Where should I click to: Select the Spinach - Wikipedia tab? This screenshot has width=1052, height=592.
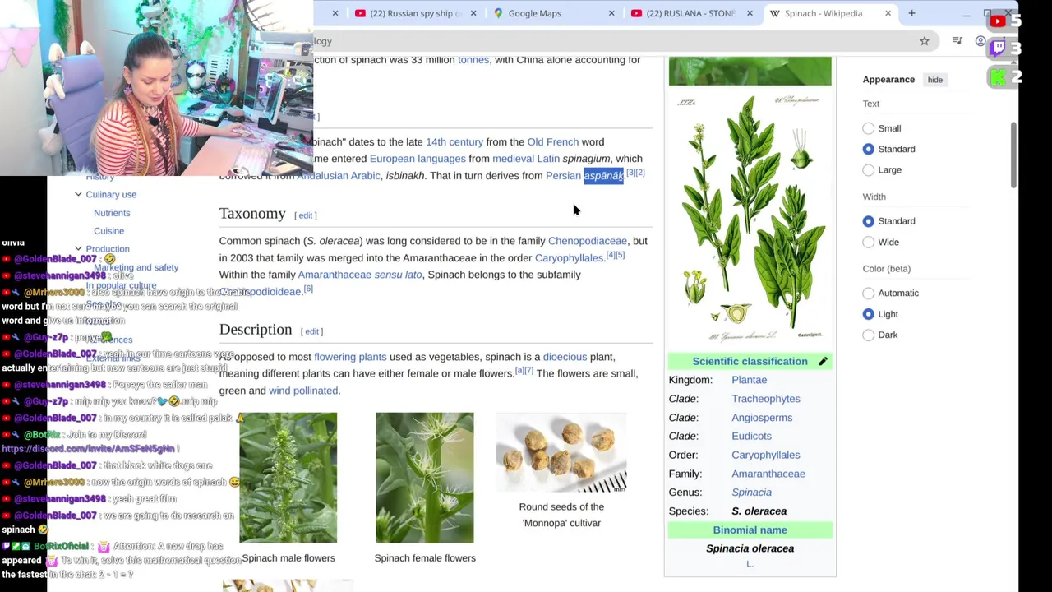(x=823, y=13)
